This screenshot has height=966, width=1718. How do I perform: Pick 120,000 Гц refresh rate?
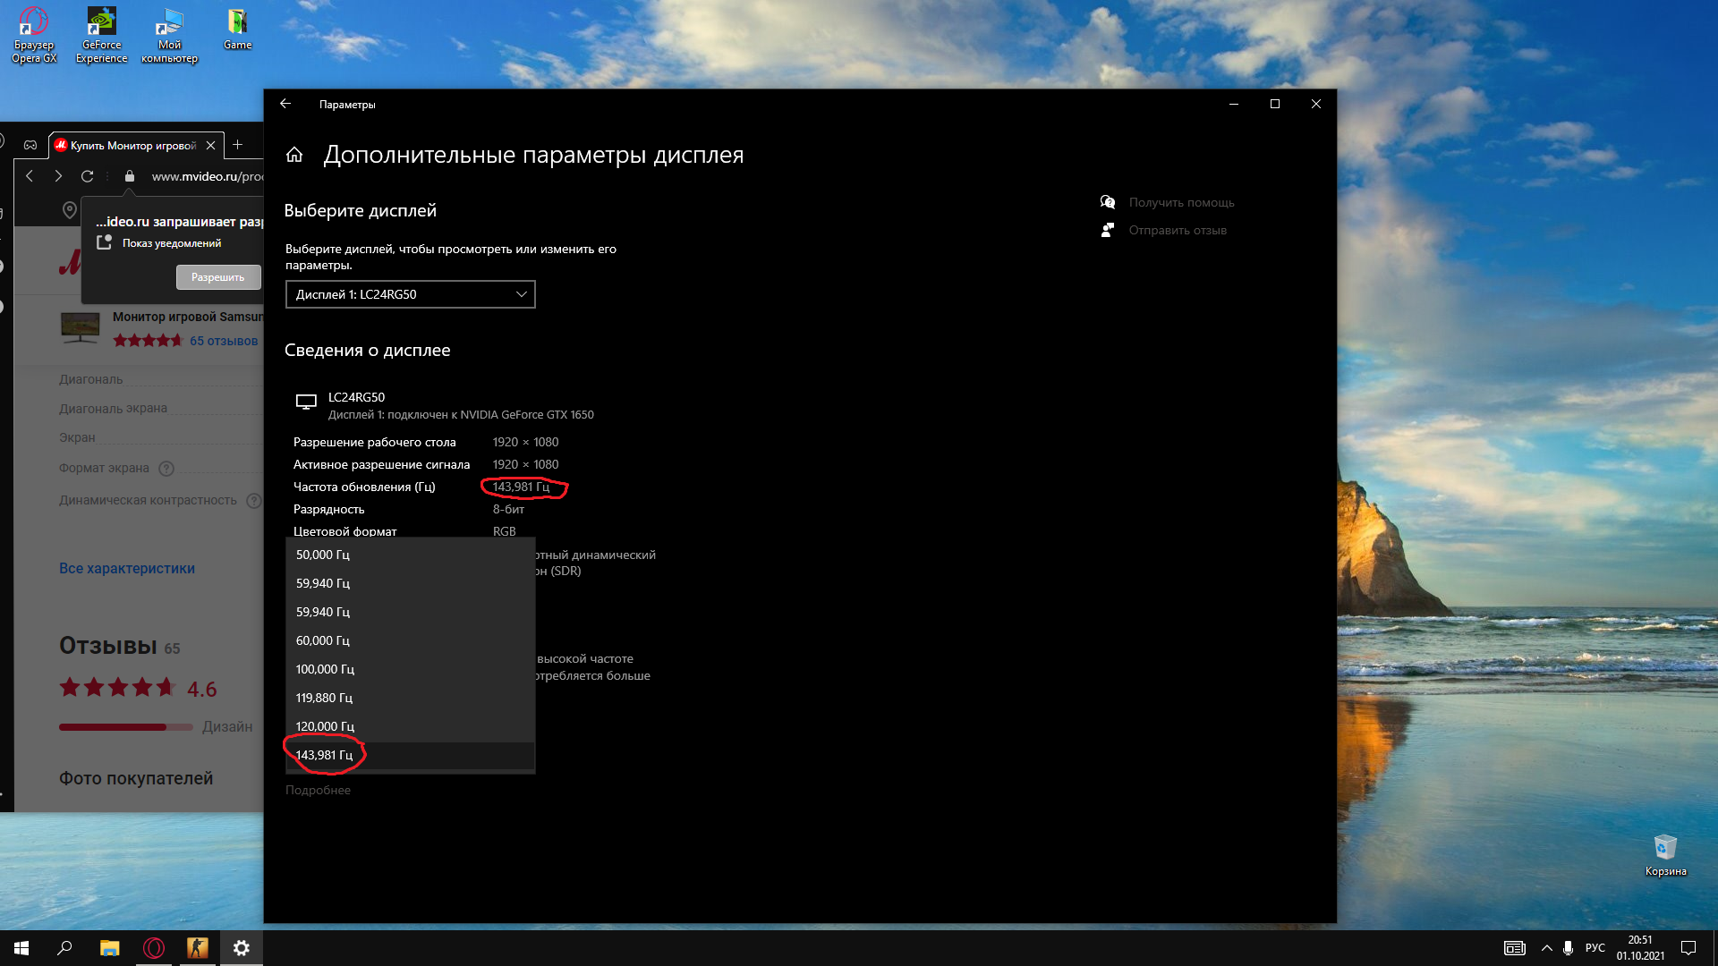pos(410,726)
